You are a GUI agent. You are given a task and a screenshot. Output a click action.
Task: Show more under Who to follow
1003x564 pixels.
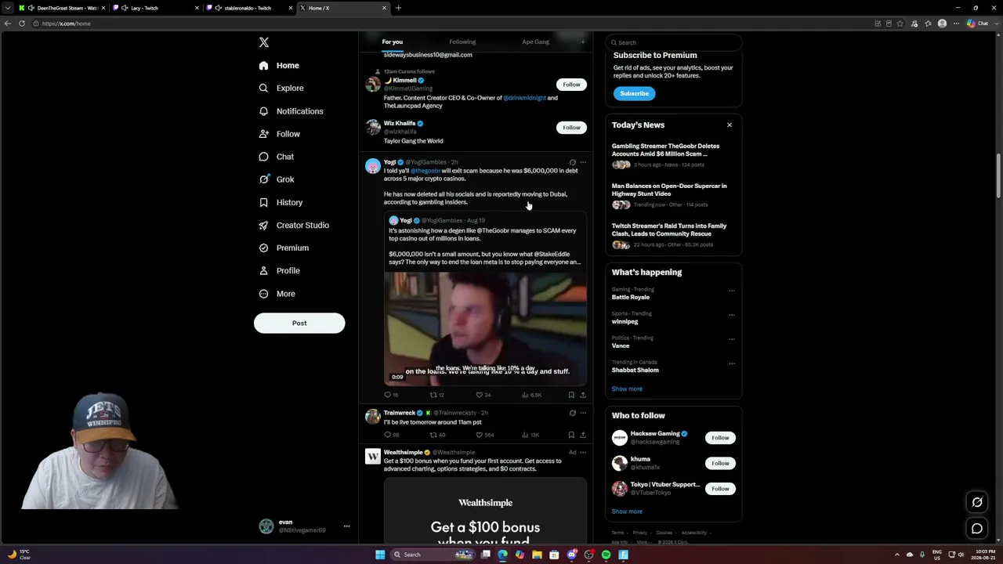(627, 512)
